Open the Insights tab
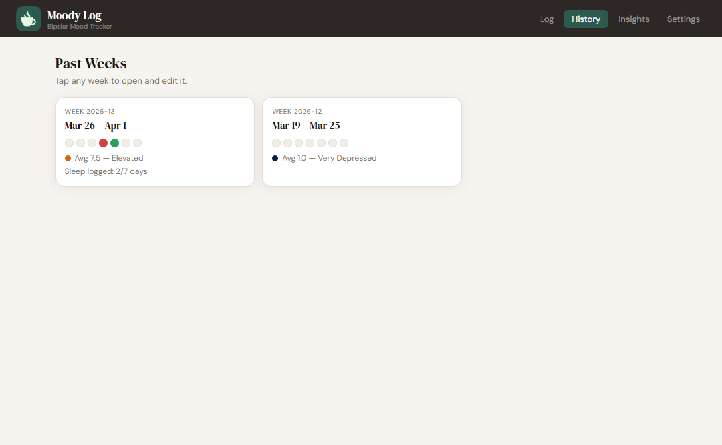 pos(634,19)
